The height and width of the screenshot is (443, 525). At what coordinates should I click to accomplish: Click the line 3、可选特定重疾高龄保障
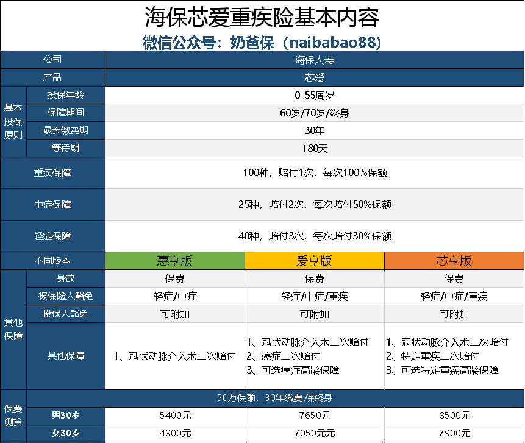[442, 370]
